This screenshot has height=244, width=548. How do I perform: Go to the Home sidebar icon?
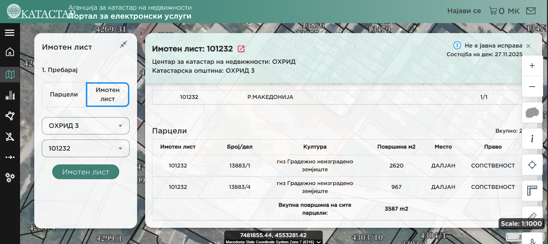point(10,52)
